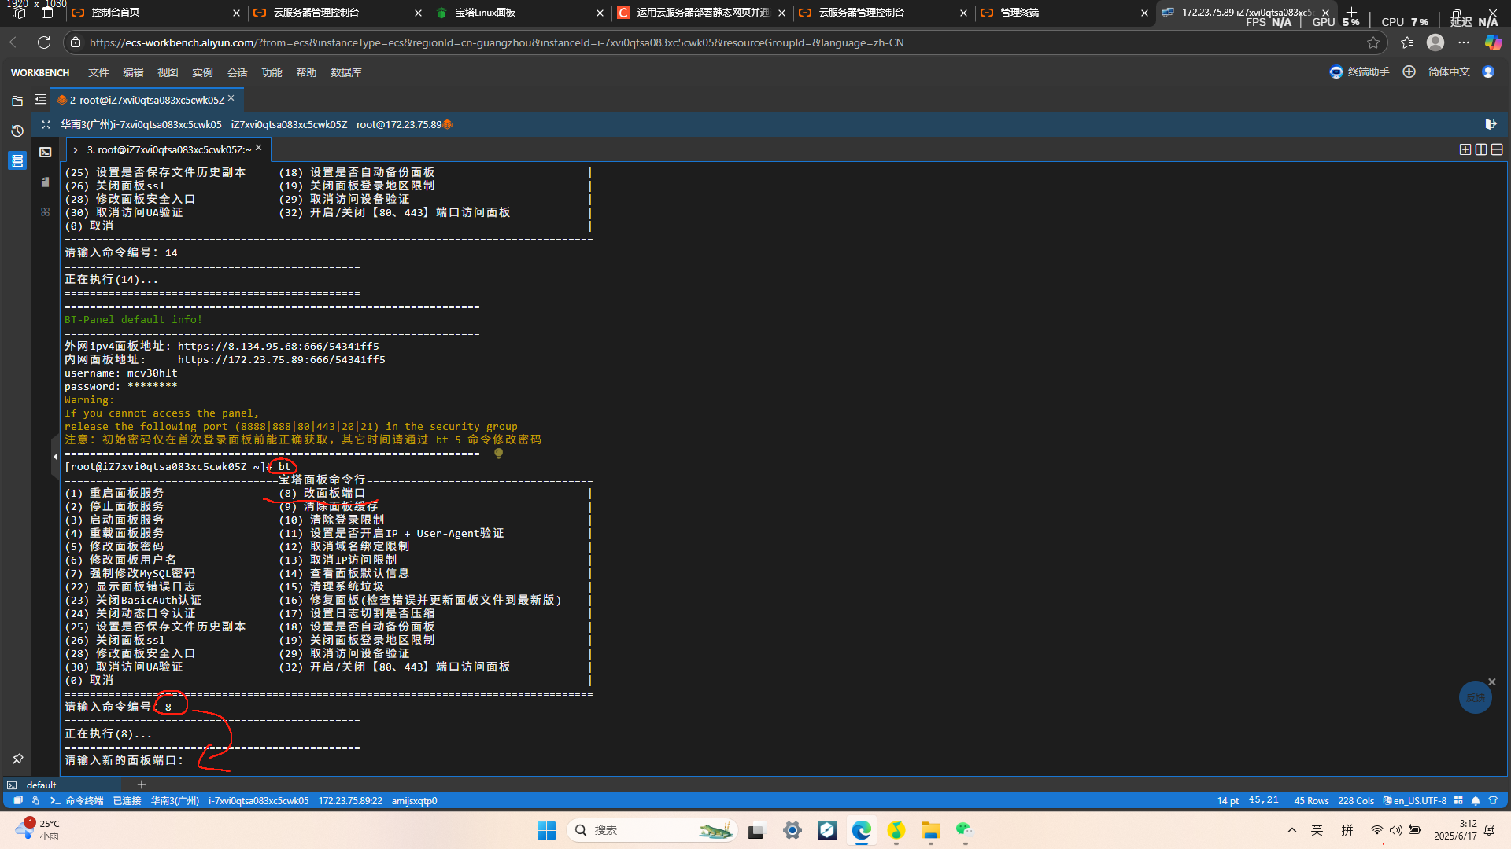The width and height of the screenshot is (1511, 849).
Task: Click the terminal panel icon
Action: click(46, 152)
